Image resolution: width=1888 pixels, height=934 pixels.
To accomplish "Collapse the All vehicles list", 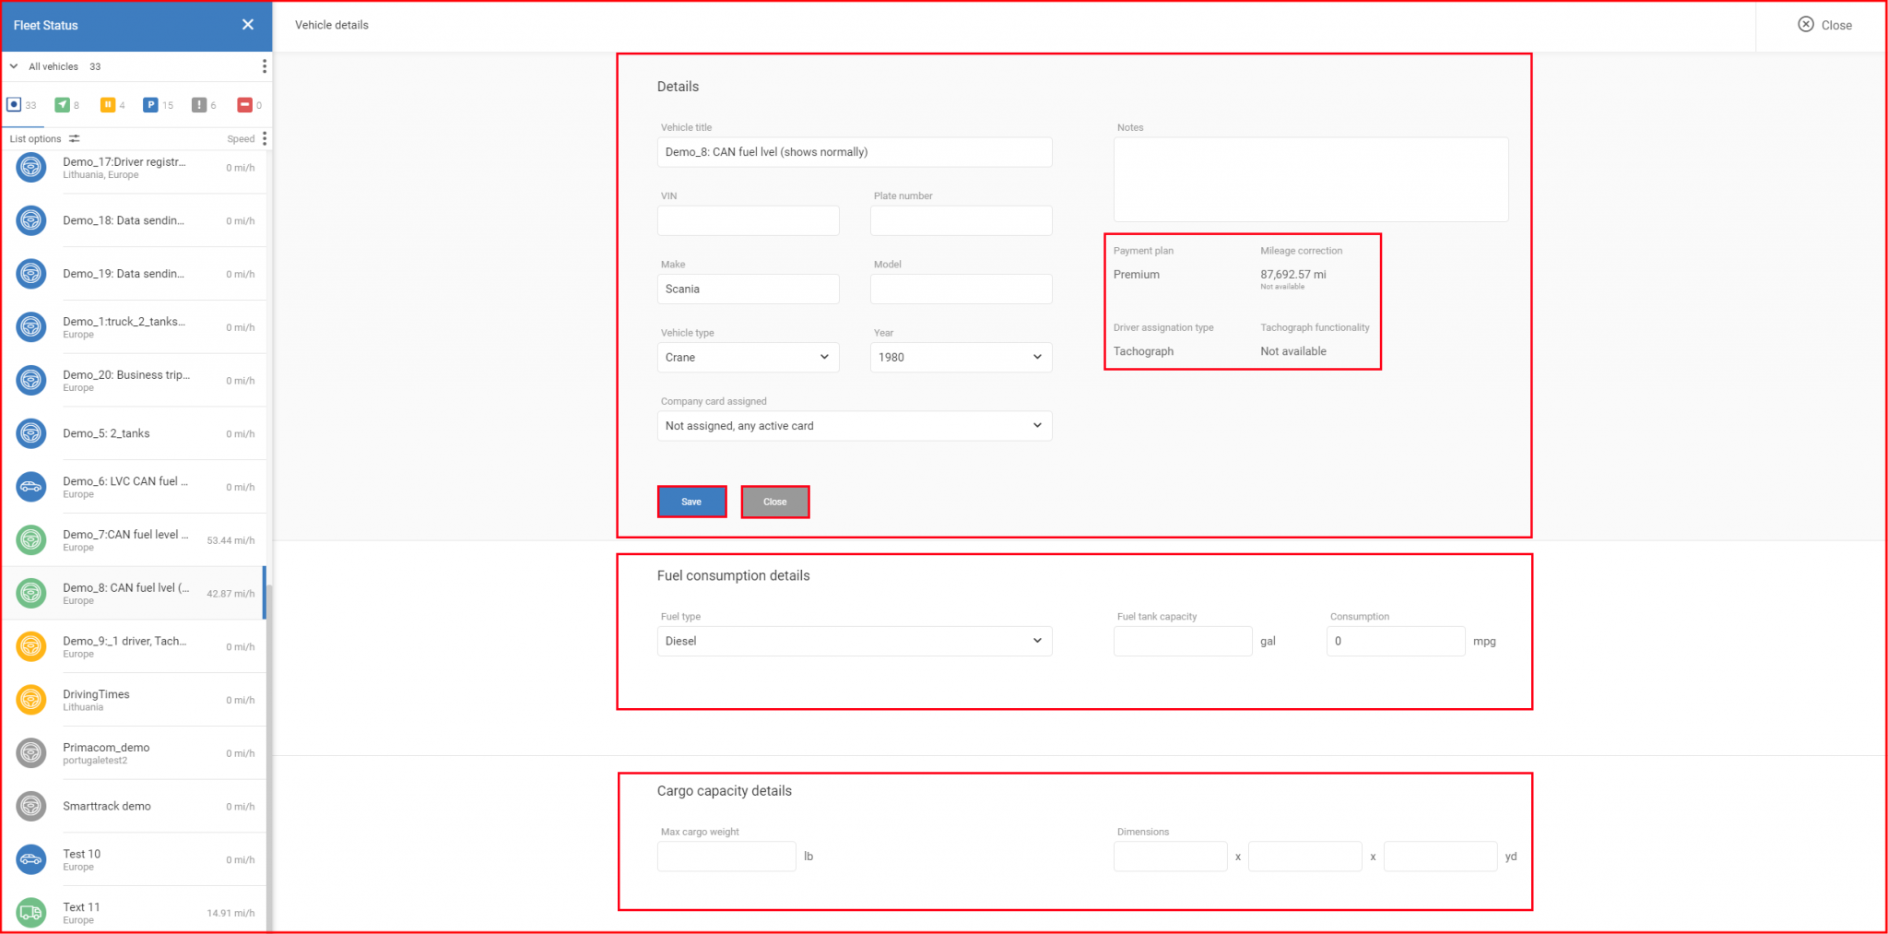I will point(13,65).
